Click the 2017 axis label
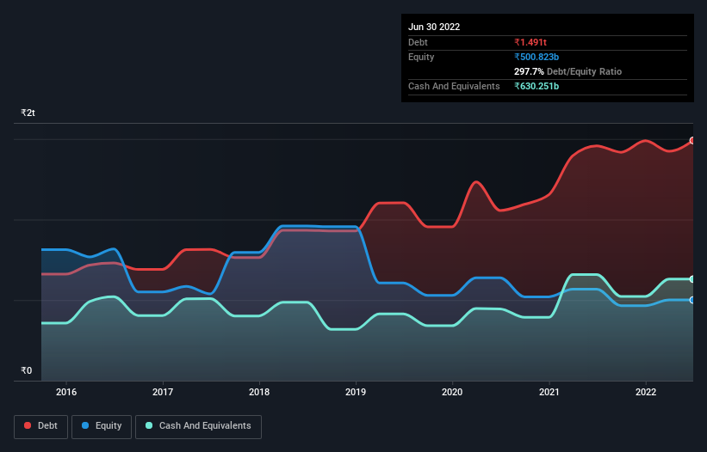 click(163, 392)
